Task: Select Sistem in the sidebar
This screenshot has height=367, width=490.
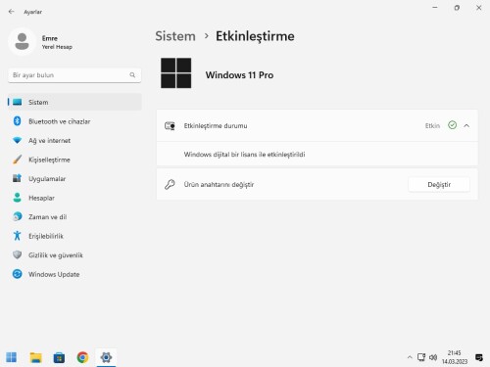Action: tap(74, 102)
